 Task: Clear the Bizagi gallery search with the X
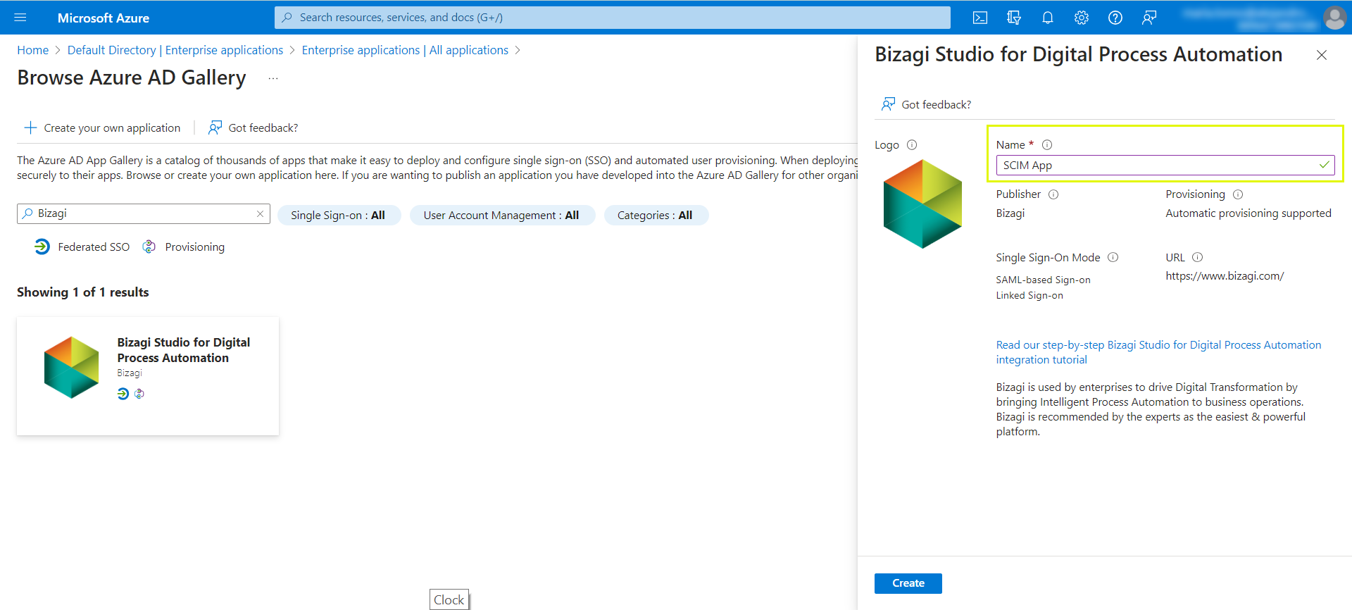(260, 213)
